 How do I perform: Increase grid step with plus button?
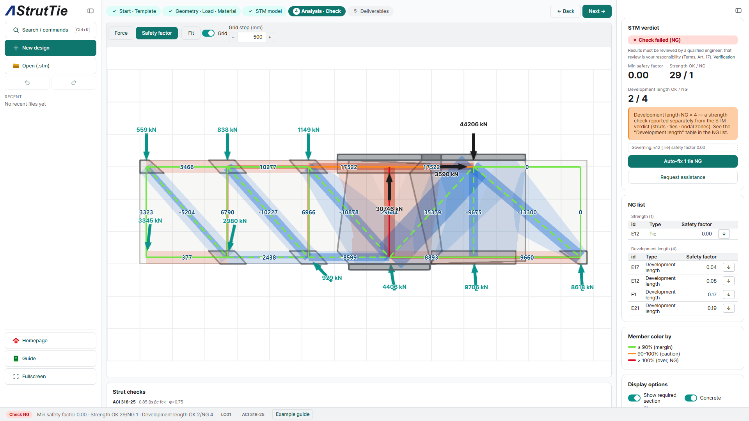click(270, 37)
